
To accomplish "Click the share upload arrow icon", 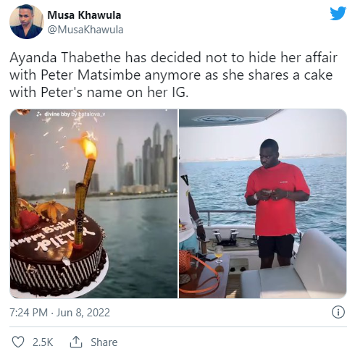I will coord(76,342).
